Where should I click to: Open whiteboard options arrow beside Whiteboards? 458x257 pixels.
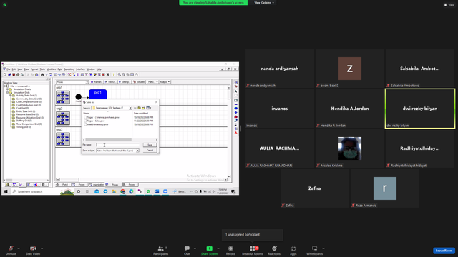323,248
